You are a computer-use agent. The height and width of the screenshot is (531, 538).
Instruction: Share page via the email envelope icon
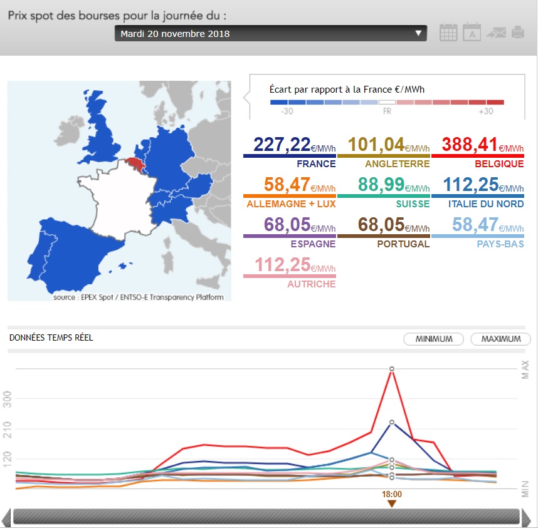(x=495, y=33)
